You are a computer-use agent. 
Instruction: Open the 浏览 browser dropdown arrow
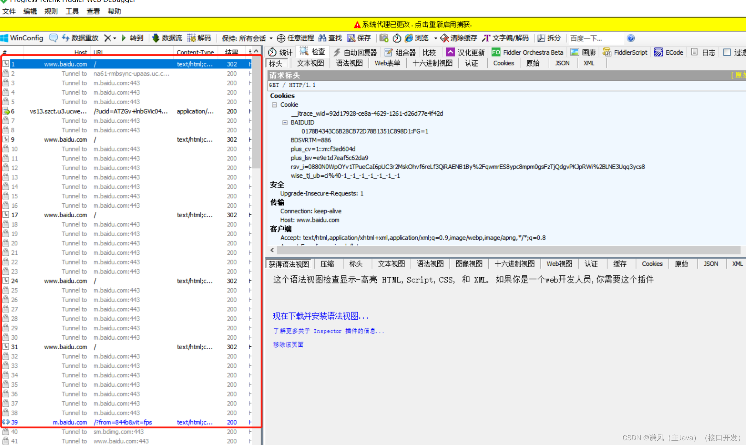coord(436,38)
